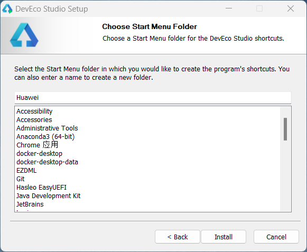Pick the Git folder entry
This screenshot has height=252, width=307.
(21, 179)
